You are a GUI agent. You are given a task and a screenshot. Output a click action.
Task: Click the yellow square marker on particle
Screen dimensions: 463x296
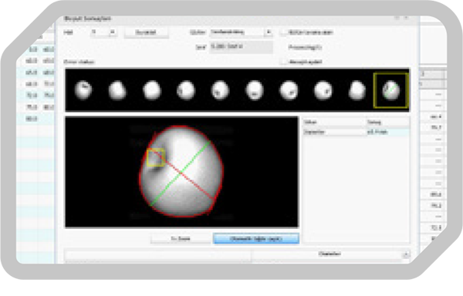[156, 158]
